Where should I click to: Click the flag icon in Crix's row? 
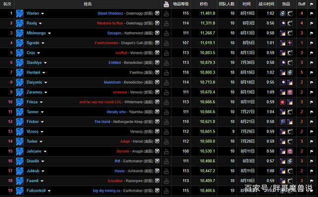click(312, 53)
